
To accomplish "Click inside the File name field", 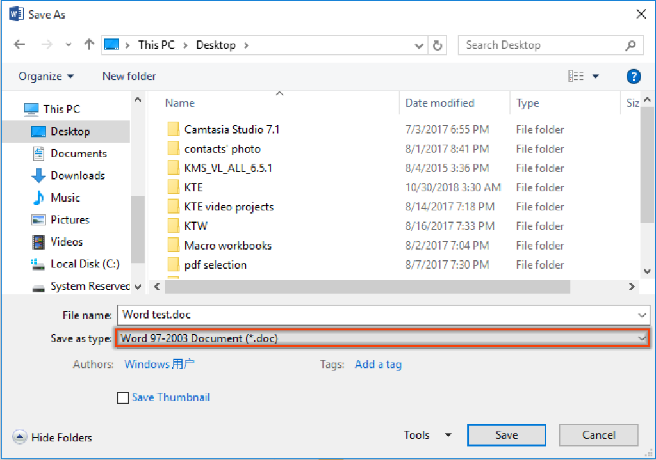I will click(320, 315).
